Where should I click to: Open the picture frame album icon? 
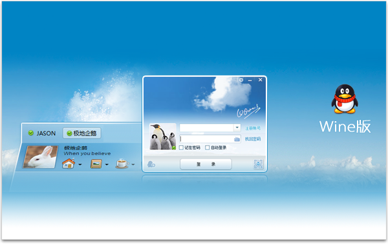coord(96,164)
